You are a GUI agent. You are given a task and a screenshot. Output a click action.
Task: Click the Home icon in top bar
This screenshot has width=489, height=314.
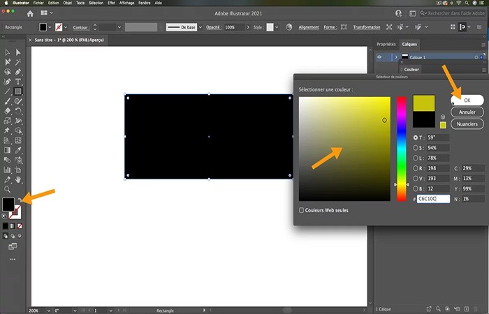click(x=29, y=13)
